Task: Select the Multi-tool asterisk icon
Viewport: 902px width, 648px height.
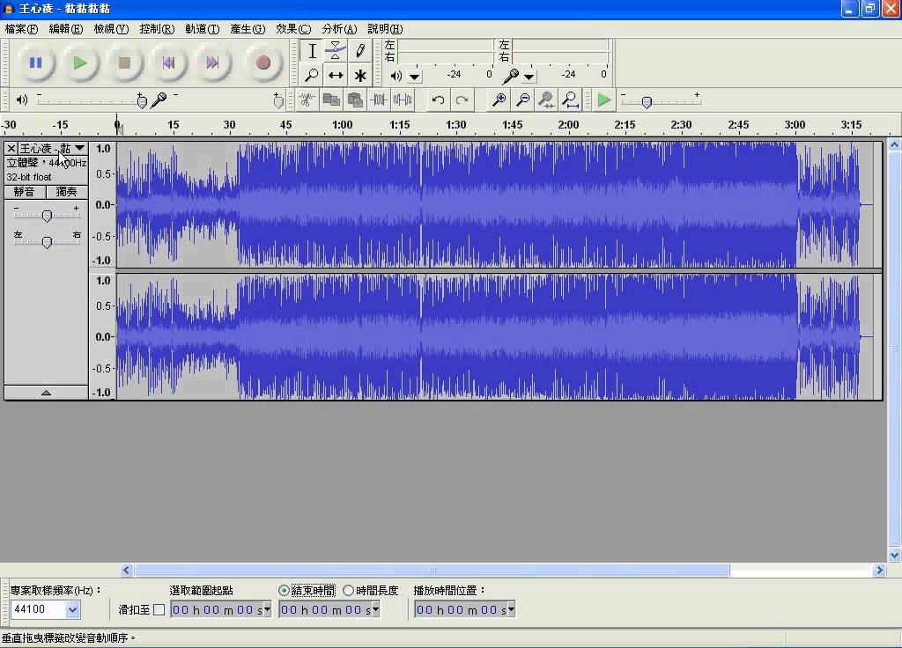Action: [359, 75]
